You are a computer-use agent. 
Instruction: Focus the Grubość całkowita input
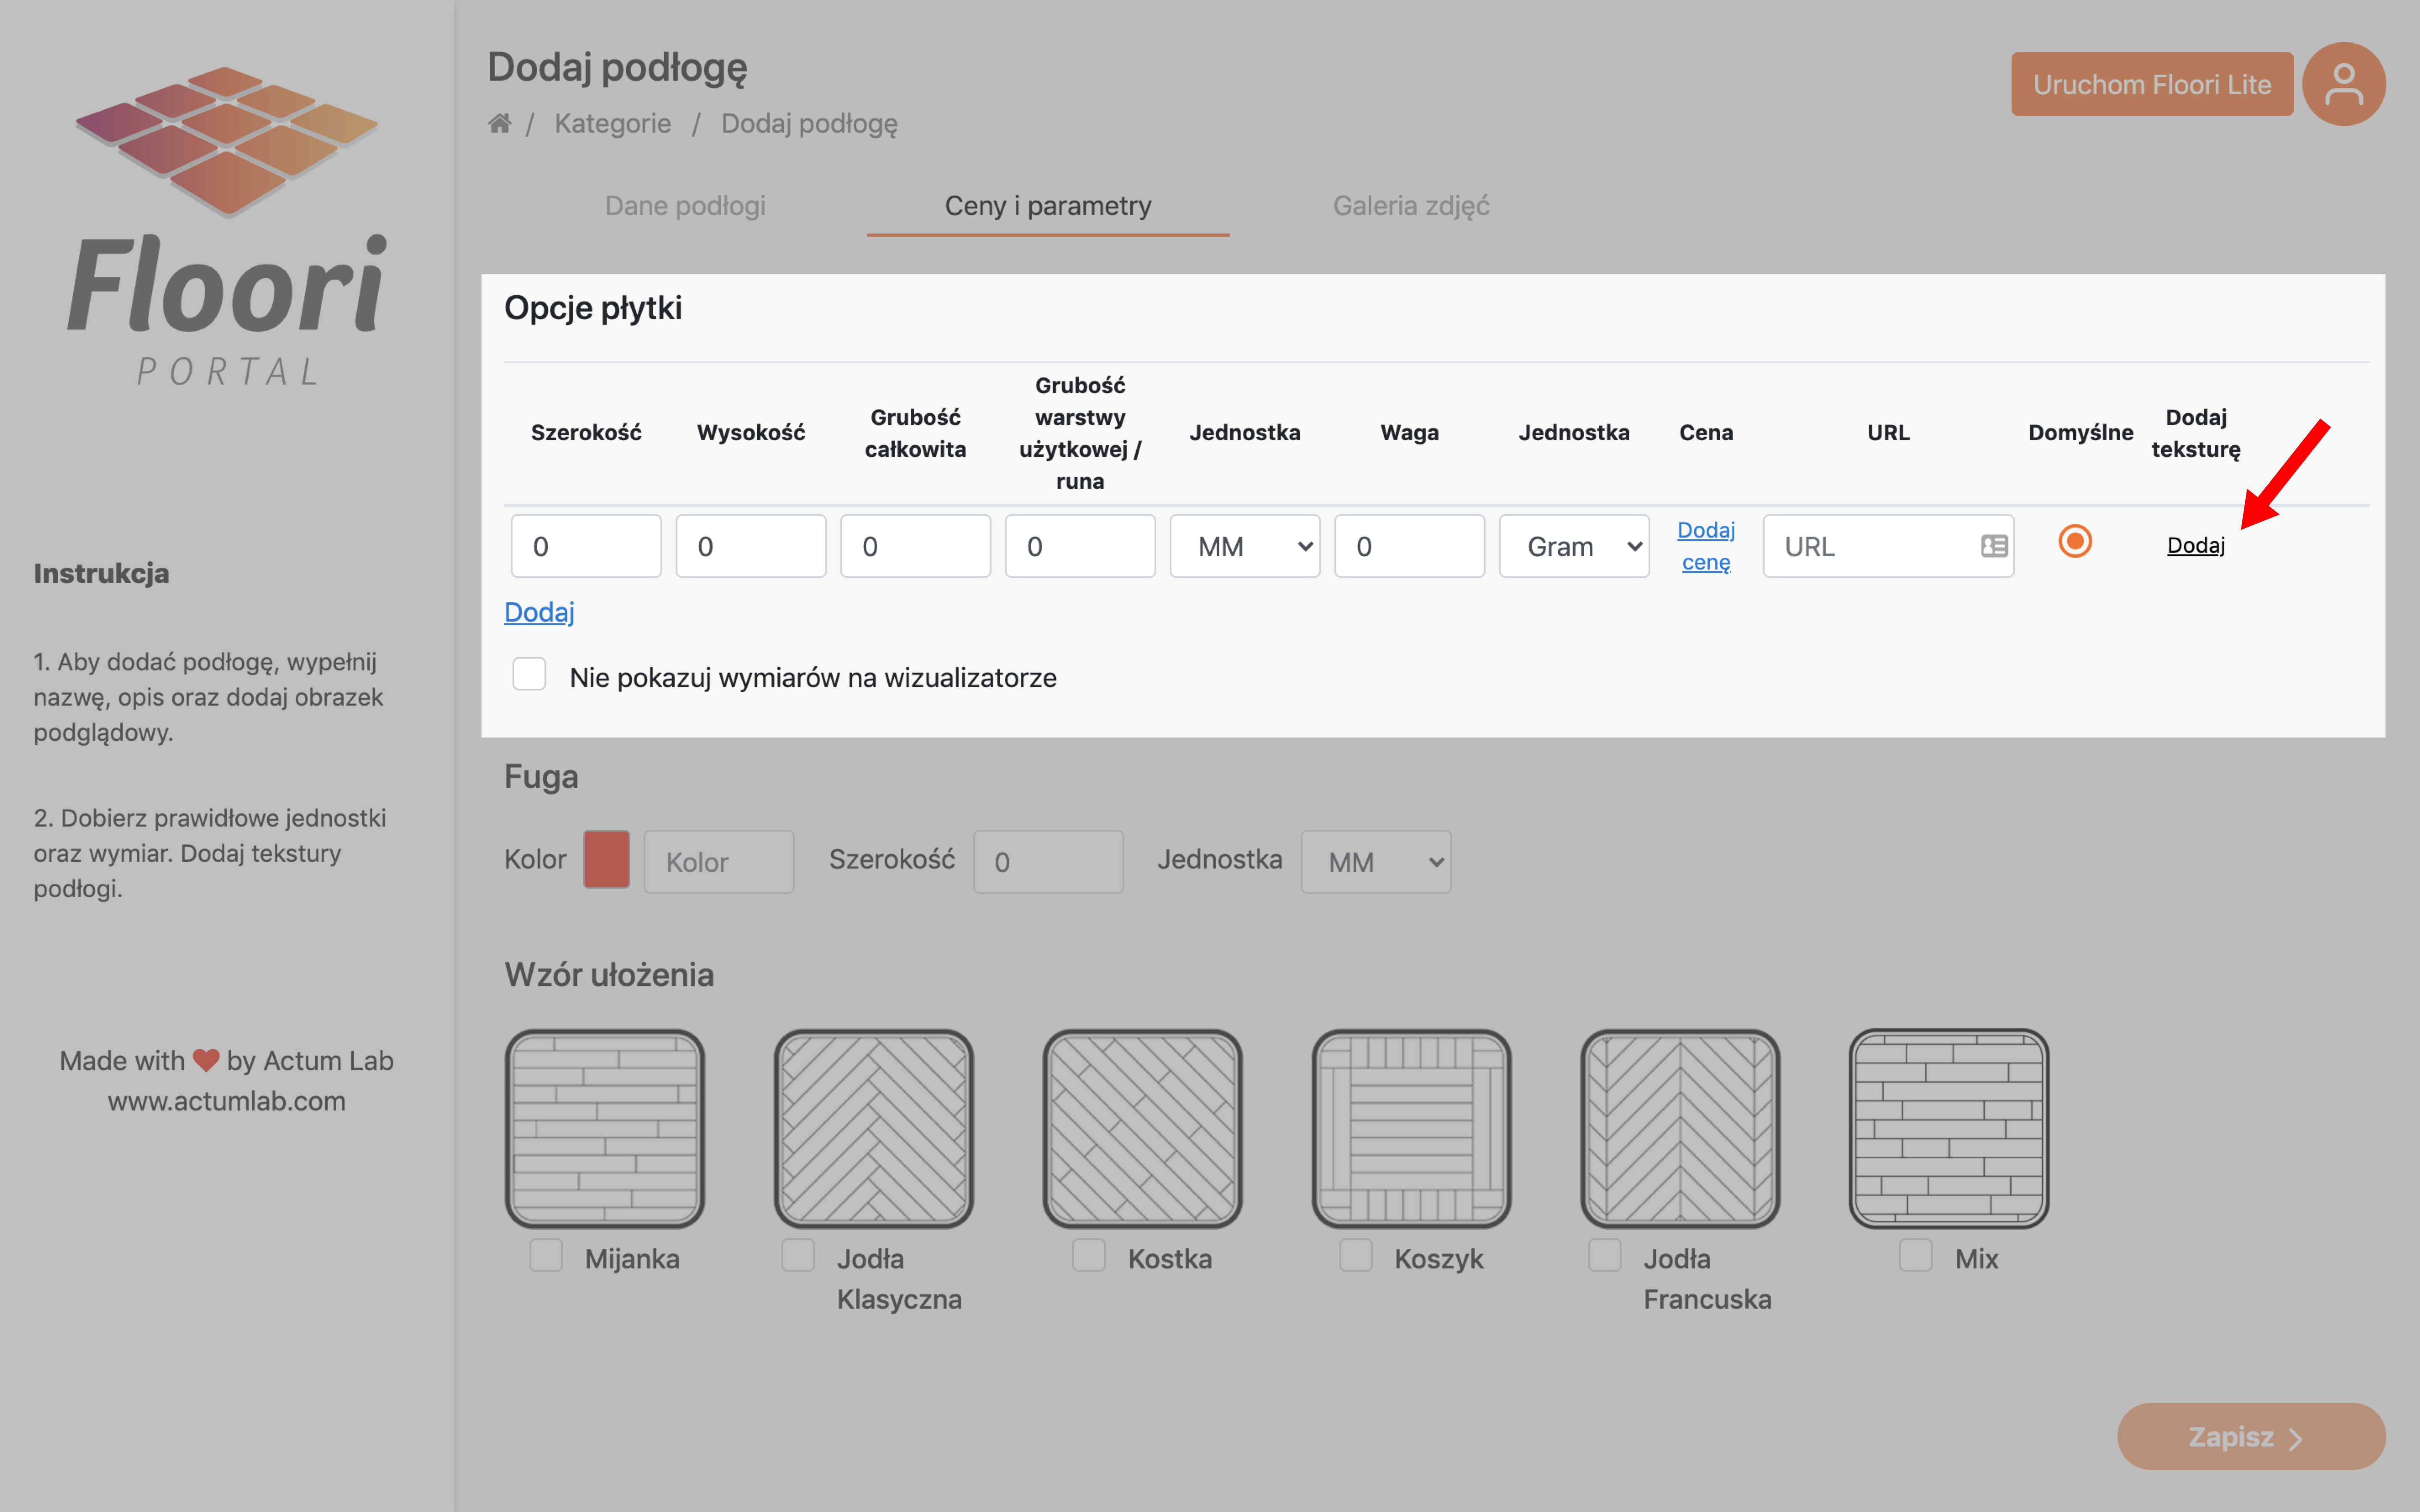pyautogui.click(x=915, y=546)
